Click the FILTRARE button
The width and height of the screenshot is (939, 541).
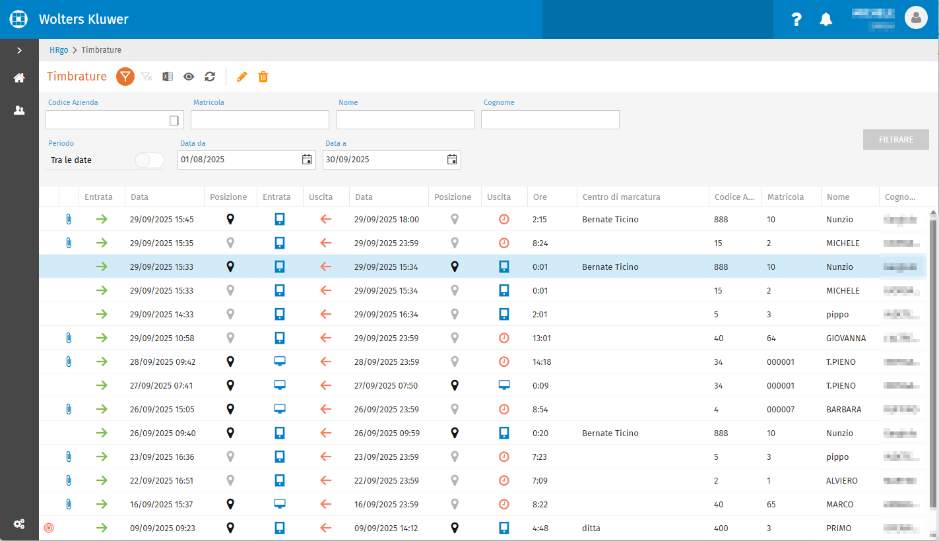click(896, 139)
